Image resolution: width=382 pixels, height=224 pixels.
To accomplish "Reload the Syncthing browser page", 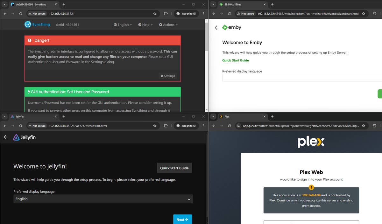I will [21, 14].
